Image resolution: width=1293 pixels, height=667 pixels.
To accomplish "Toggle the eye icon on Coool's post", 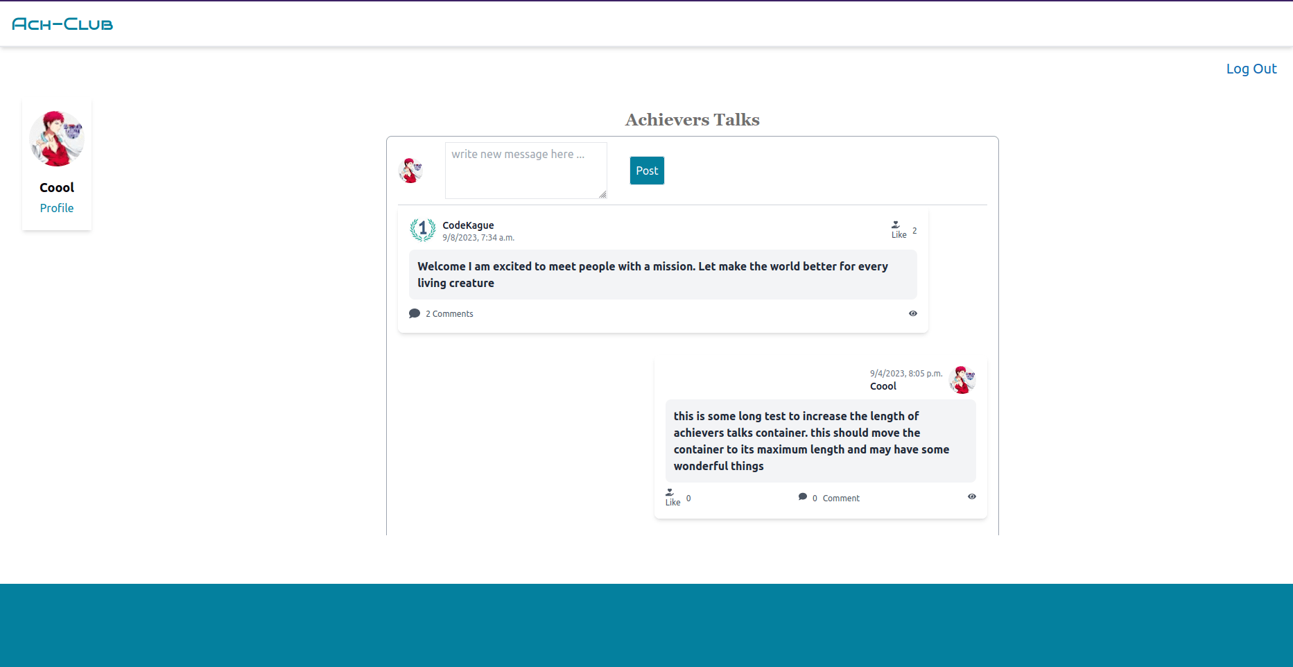I will 972,496.
